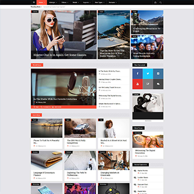Click 'In The Studio With Our Favor...' list item
194x194 pixels.
[x=109, y=71]
